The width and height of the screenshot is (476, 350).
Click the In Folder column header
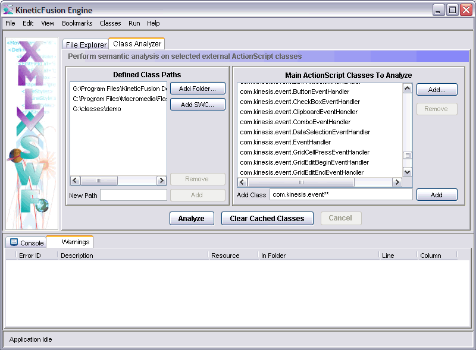tap(318, 256)
